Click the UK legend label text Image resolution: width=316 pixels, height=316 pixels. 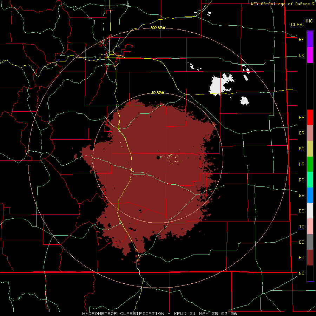(301, 55)
